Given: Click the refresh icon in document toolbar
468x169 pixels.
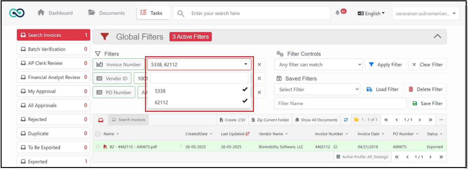Looking at the screenshot, I should click(346, 120).
